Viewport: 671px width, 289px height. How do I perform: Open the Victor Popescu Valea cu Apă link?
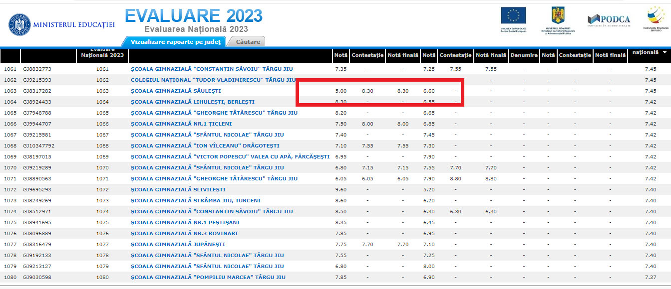[x=230, y=157]
